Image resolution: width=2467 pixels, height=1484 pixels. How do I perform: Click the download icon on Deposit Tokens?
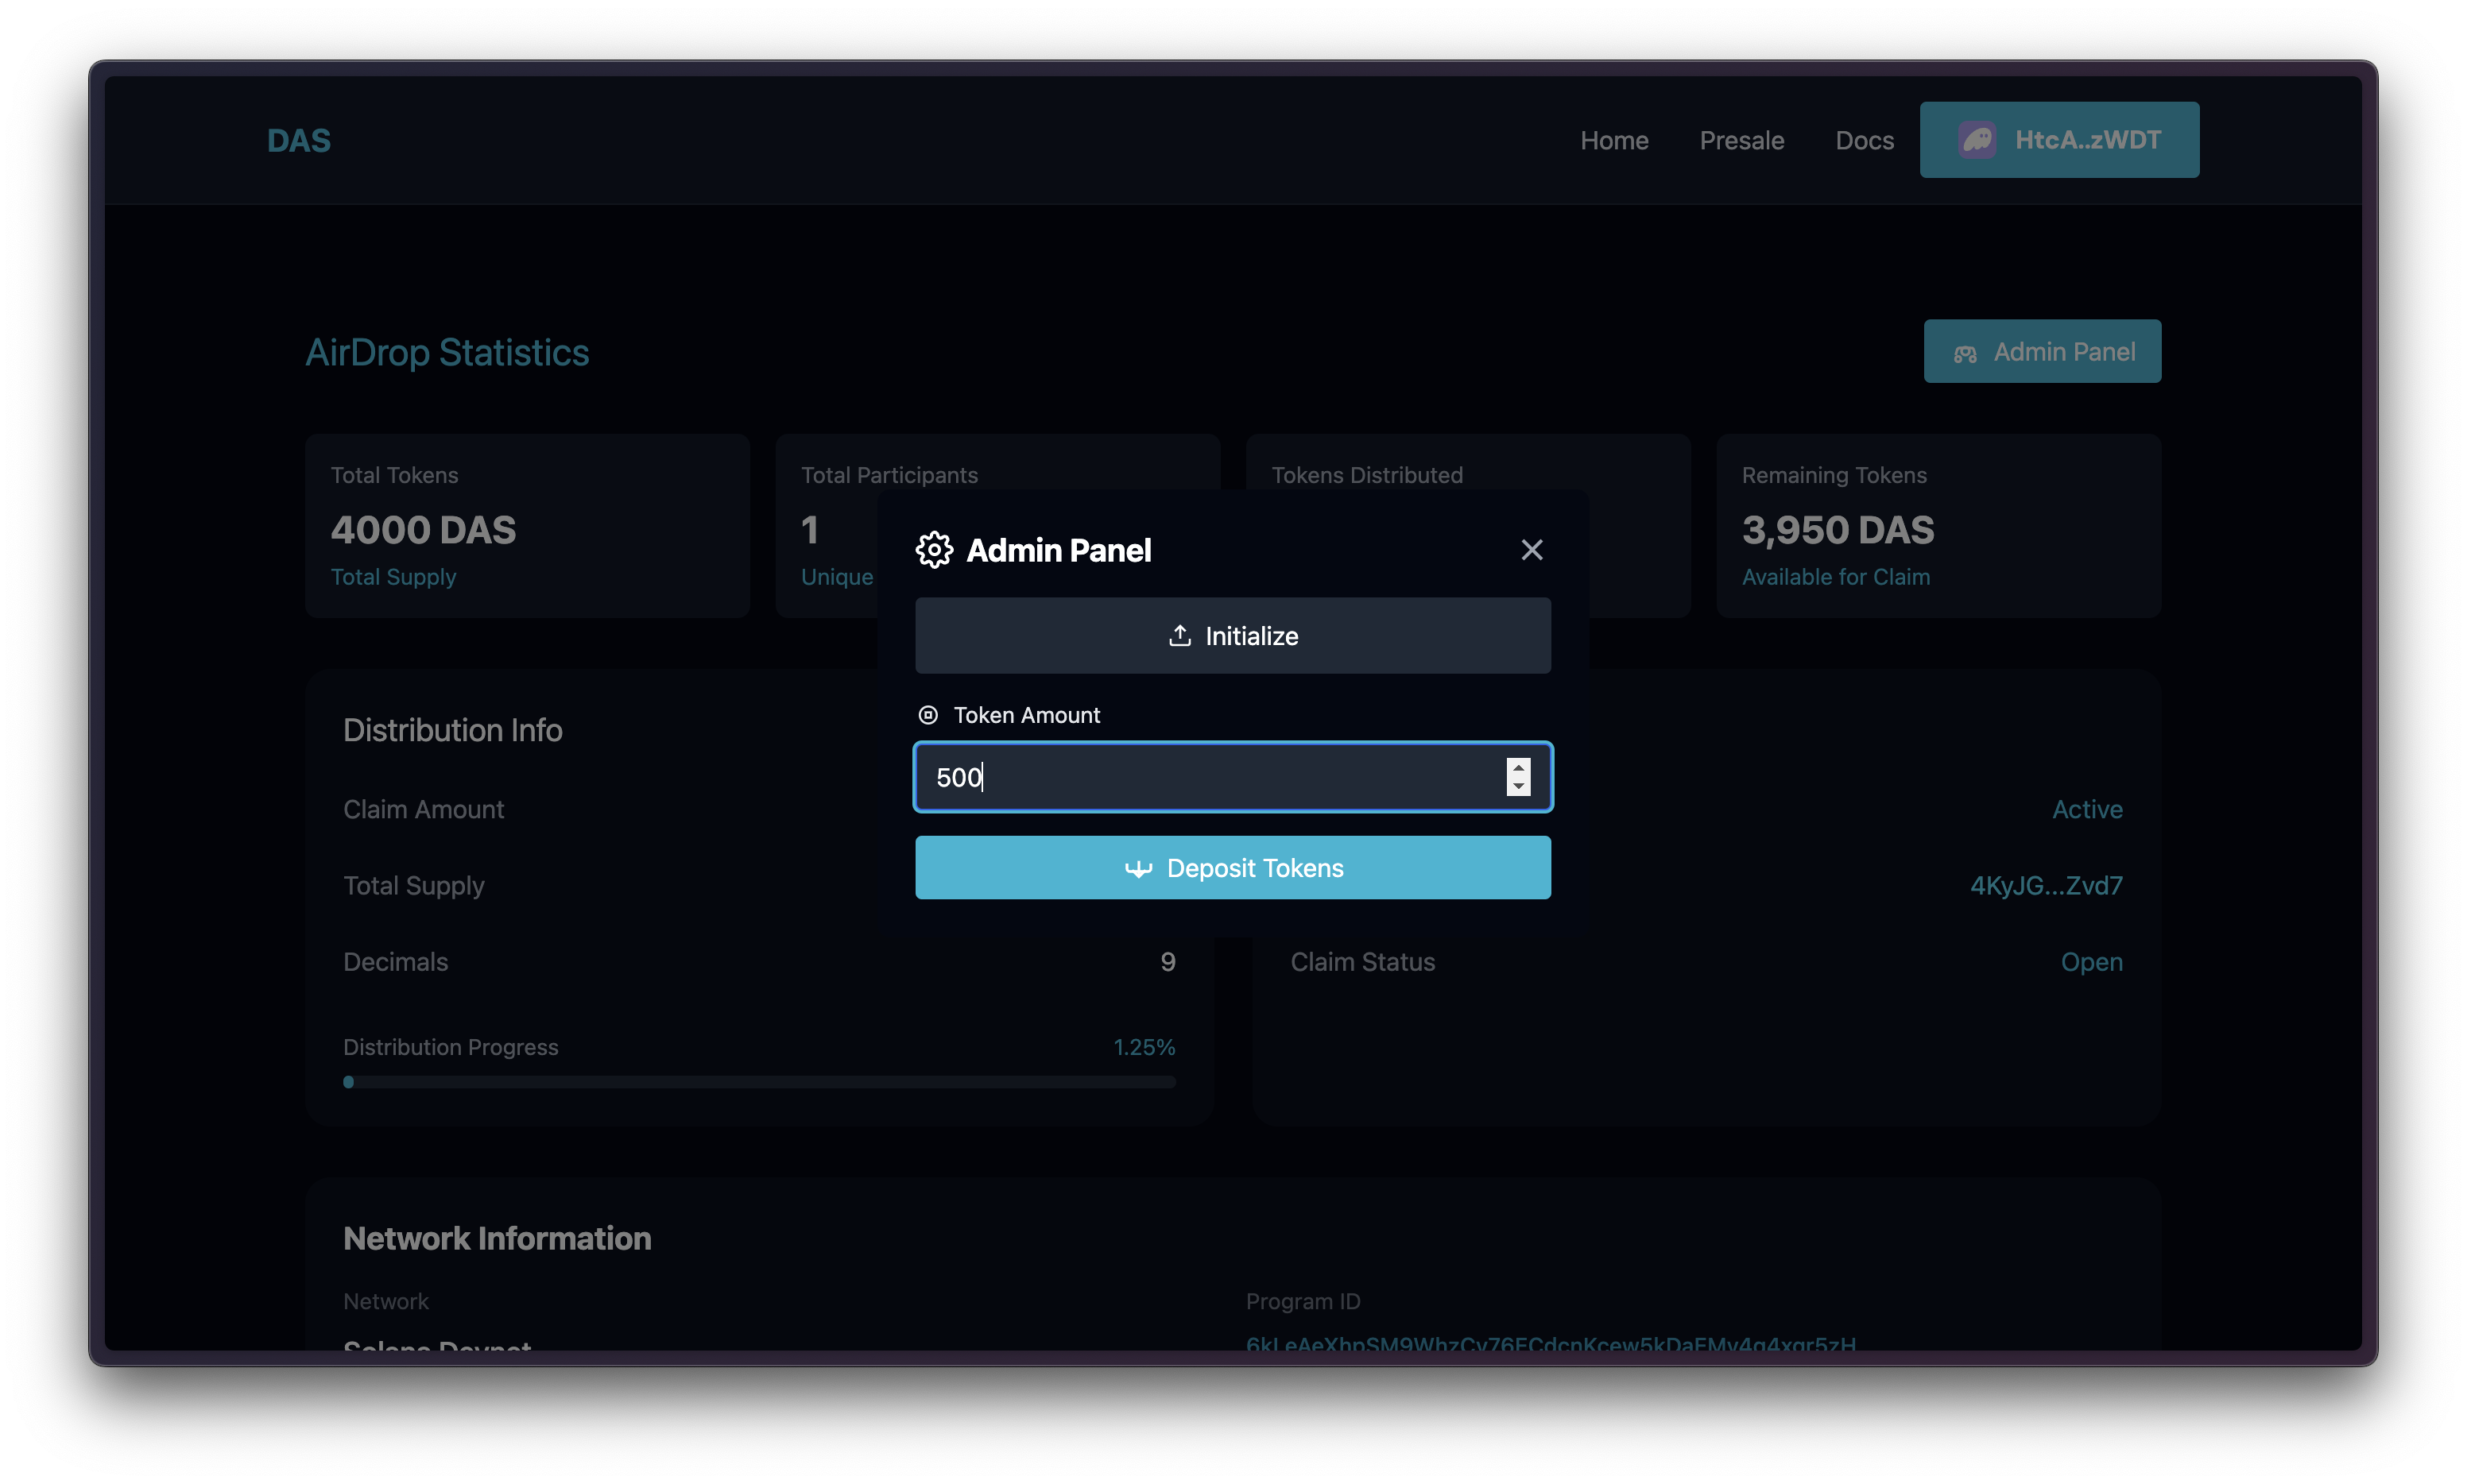[x=1137, y=868]
